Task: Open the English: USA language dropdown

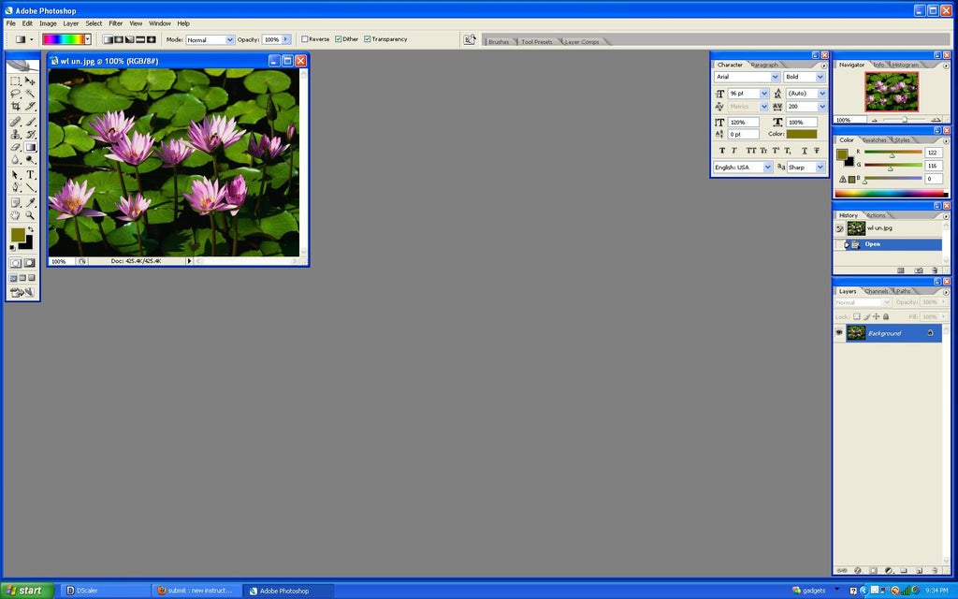Action: [x=767, y=168]
